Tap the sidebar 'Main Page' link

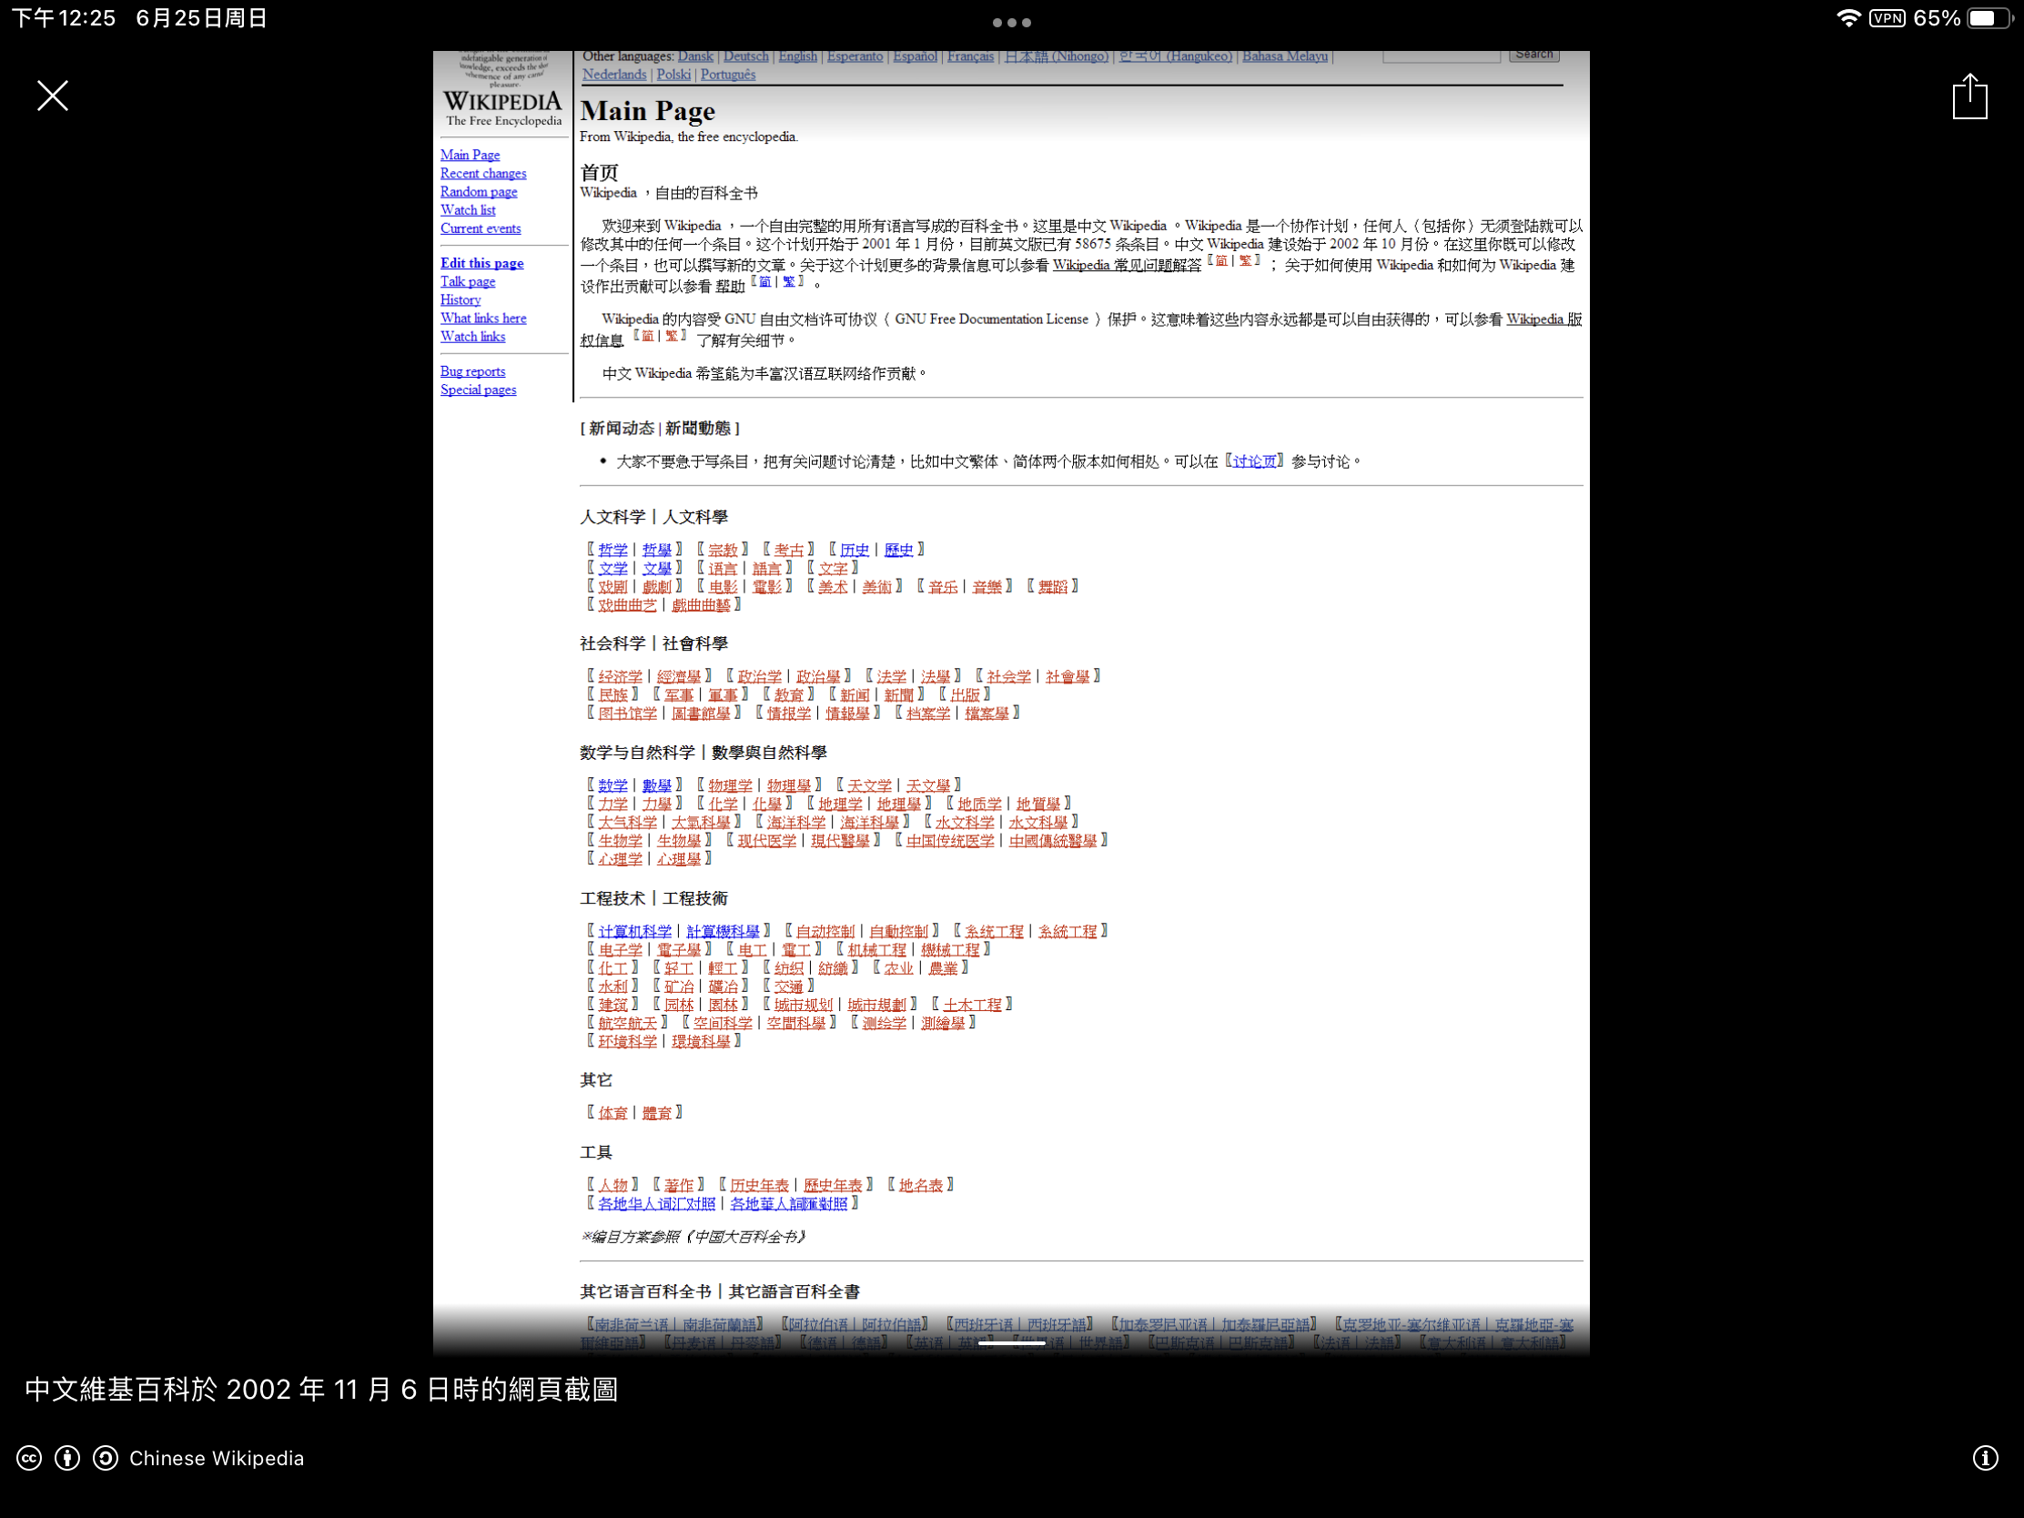[471, 155]
